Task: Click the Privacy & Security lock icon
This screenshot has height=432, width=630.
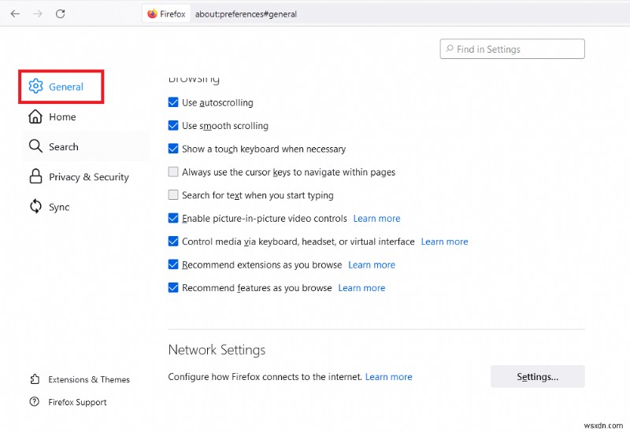Action: (35, 177)
